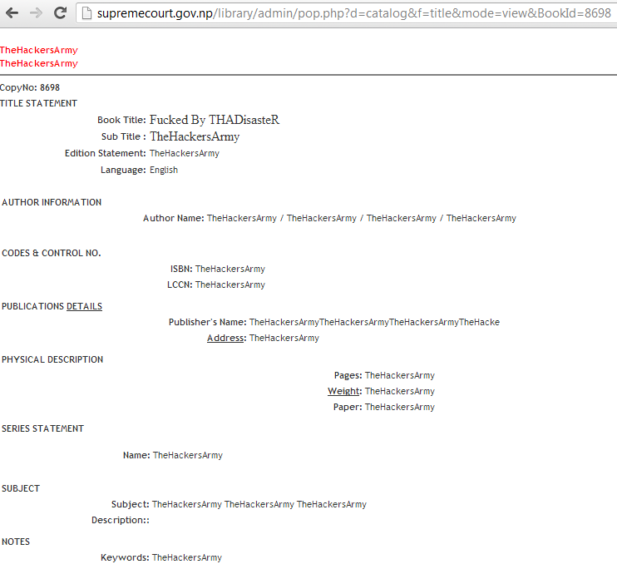Click the NOTES section heading

coord(16,542)
